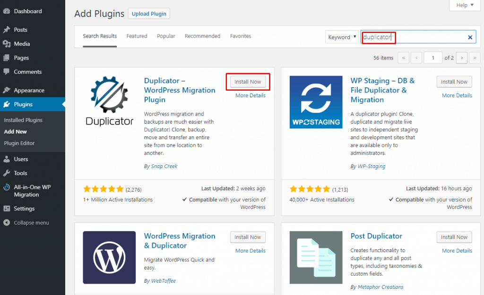Jump to the last results page
Viewport: 484px width, 295px height.
(x=475, y=58)
